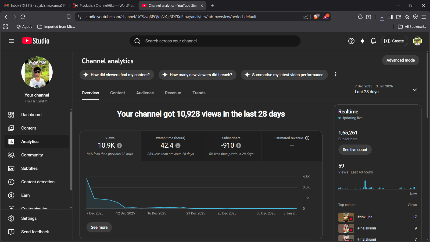
Task: Open the YouTube Studio hamburger menu
Action: point(12,41)
